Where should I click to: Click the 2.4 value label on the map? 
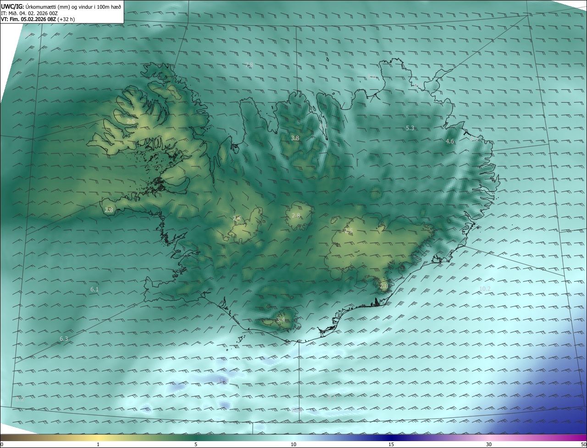(237, 219)
